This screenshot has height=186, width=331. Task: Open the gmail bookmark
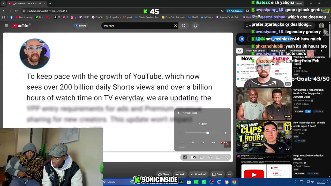coord(128,17)
